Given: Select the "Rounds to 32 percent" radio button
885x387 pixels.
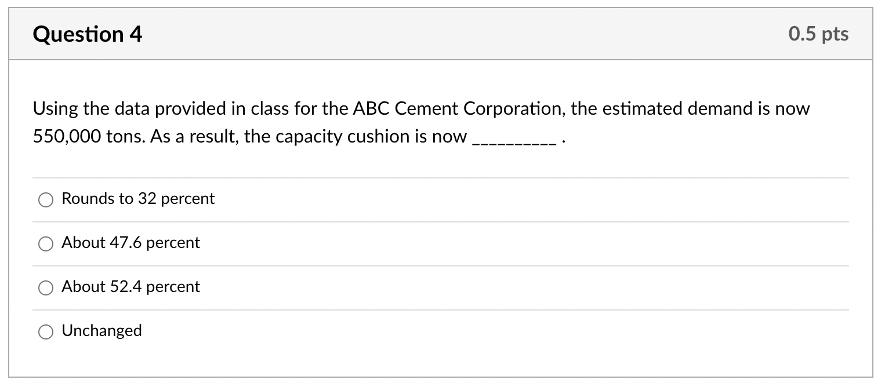Looking at the screenshot, I should [46, 200].
